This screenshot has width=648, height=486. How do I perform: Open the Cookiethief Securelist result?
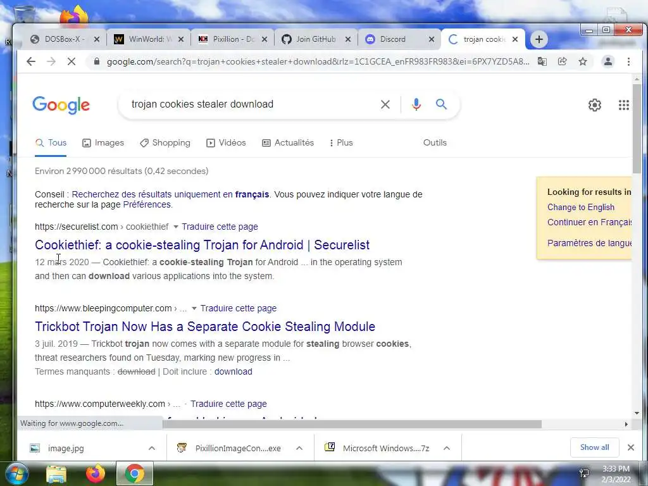click(202, 245)
